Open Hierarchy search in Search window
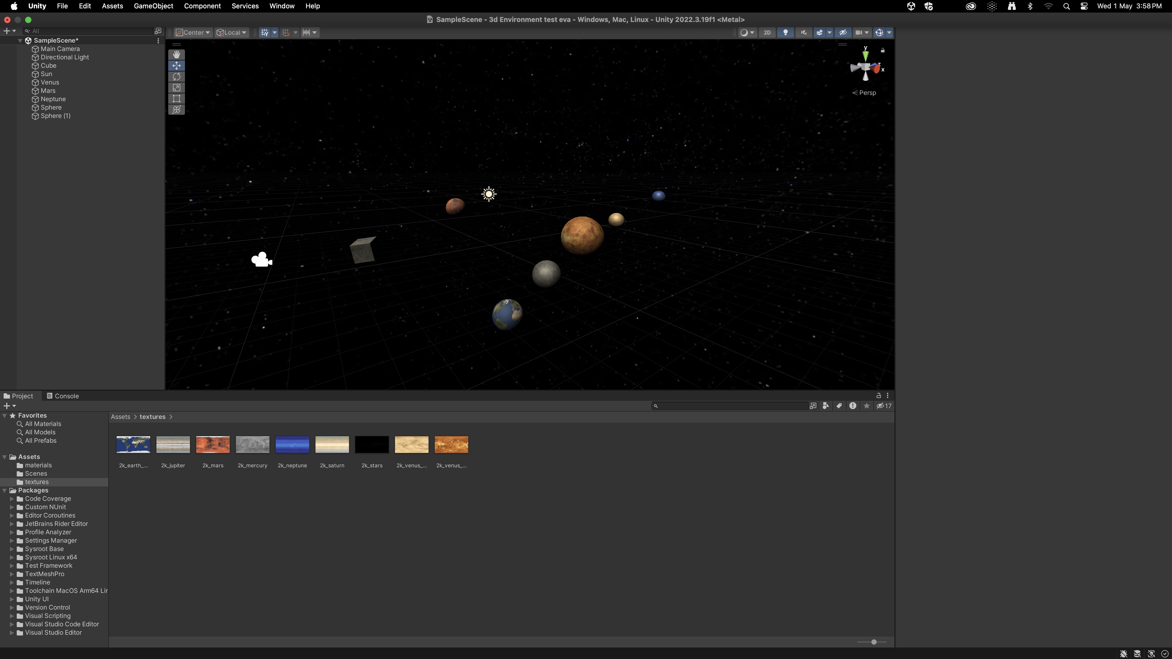The height and width of the screenshot is (659, 1172). 158,31
